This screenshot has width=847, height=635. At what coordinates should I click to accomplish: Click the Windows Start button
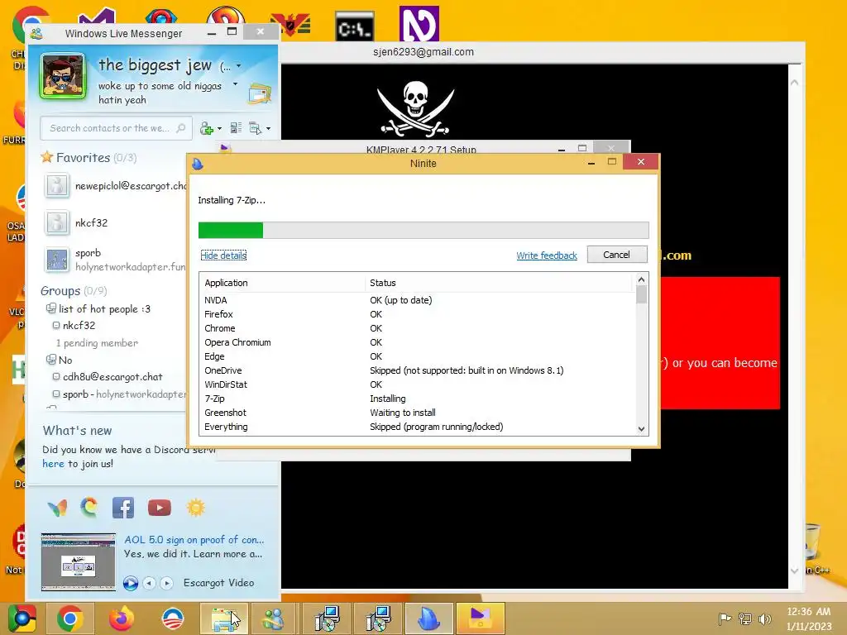pyautogui.click(x=22, y=618)
